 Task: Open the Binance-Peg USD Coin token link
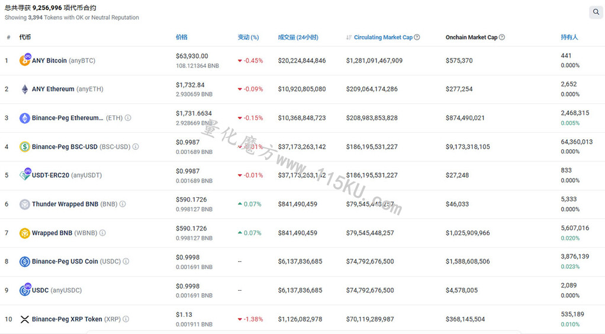tap(76, 262)
